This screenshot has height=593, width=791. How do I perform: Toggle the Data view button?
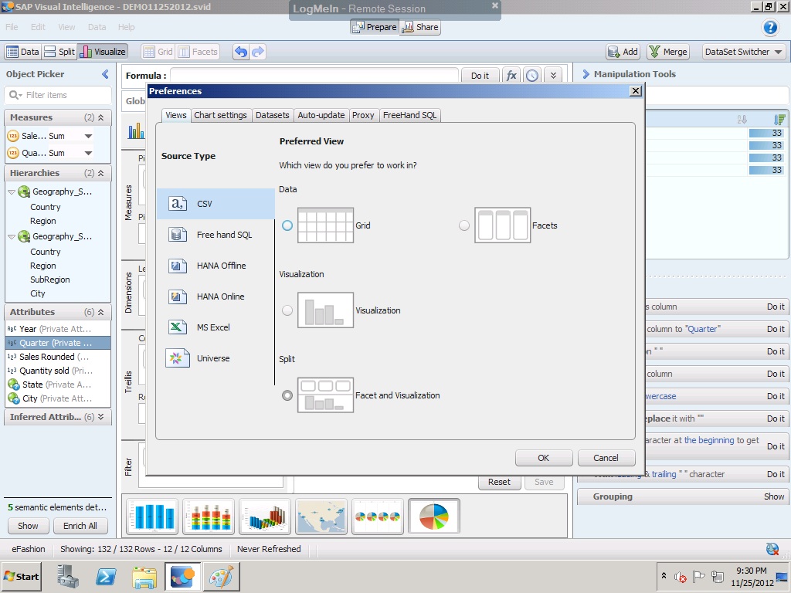(x=22, y=52)
